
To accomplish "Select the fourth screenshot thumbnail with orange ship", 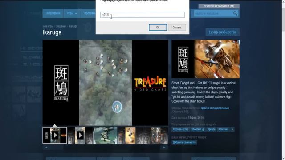I will point(130,135).
